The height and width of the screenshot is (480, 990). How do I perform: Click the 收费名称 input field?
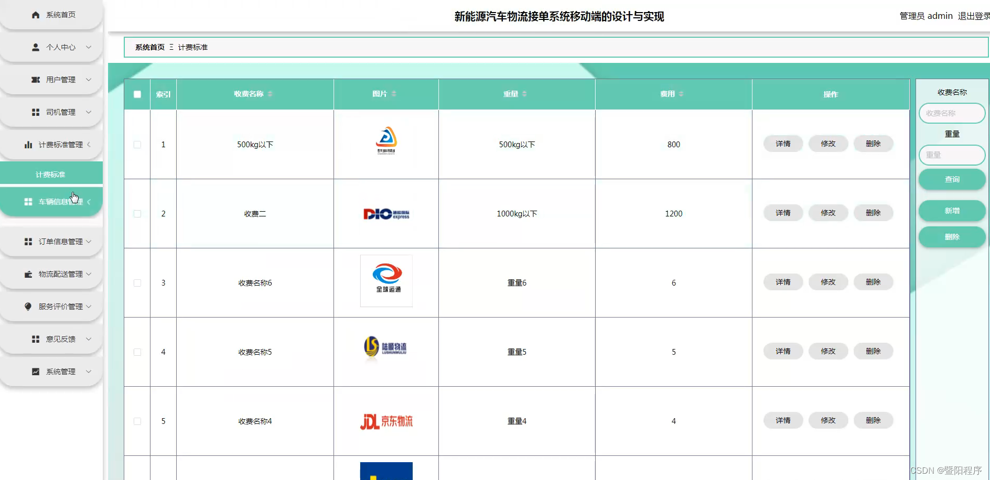pyautogui.click(x=952, y=113)
